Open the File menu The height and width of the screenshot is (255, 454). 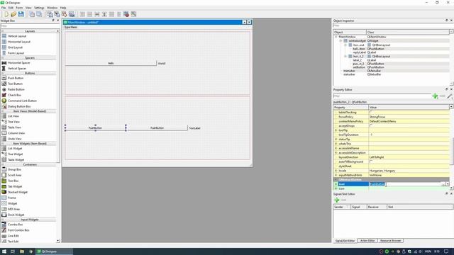4,8
